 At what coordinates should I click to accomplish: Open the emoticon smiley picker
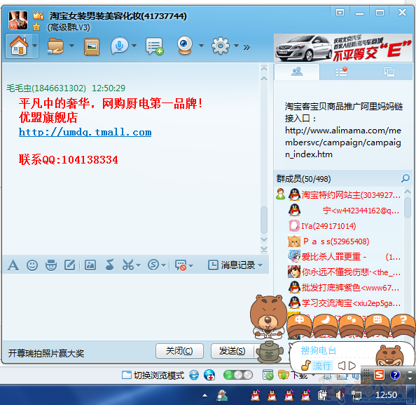click(32, 265)
